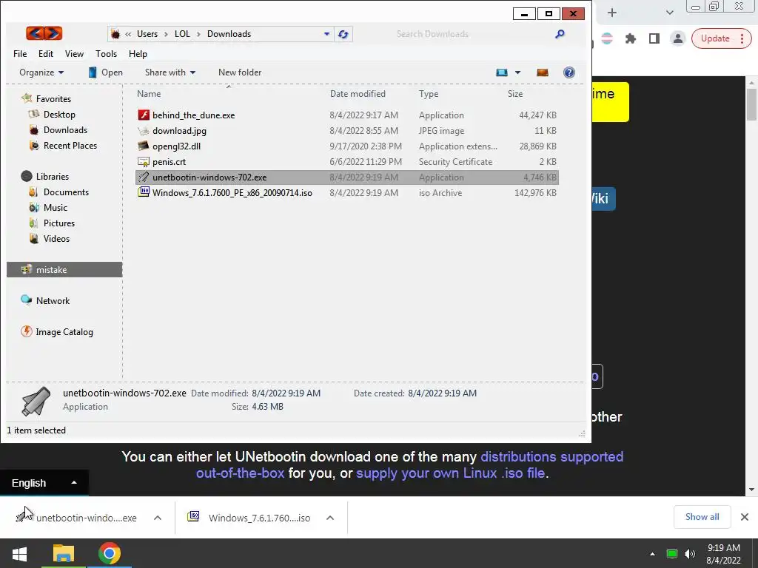Click the Open toolbar button
The height and width of the screenshot is (568, 758).
point(105,72)
